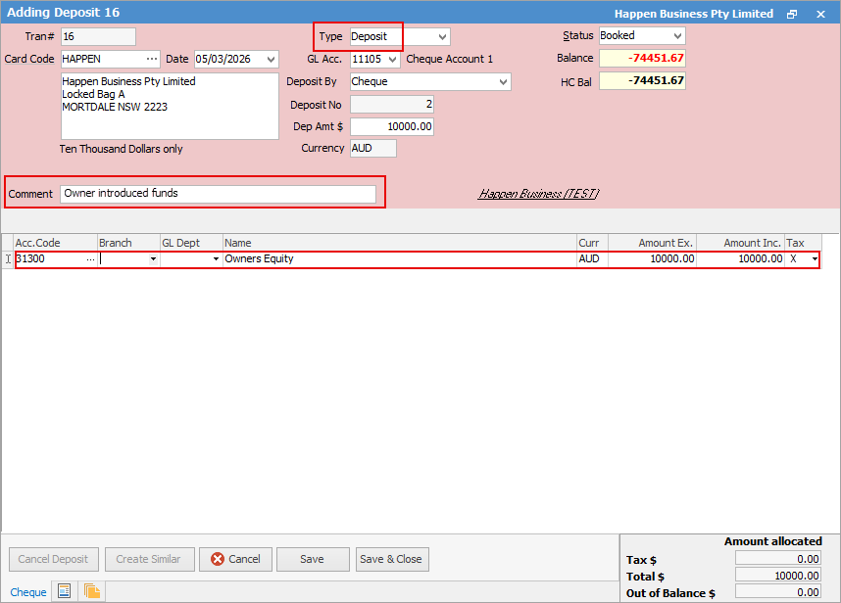Viewport: 841px width, 603px height.
Task: Open the Branch dropdown in grid row
Action: pyautogui.click(x=153, y=259)
